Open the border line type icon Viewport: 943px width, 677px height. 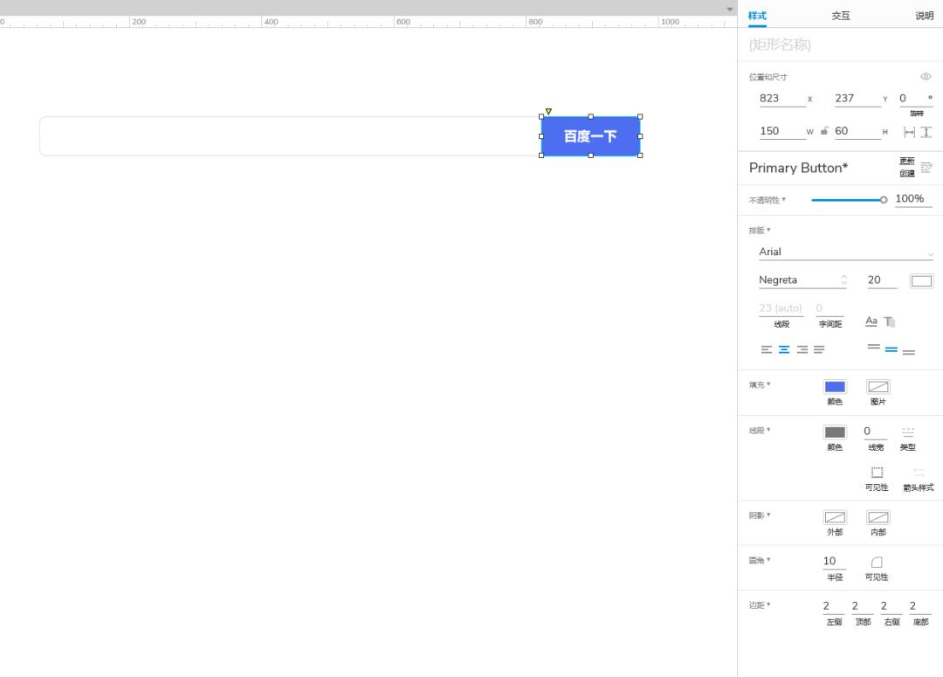[908, 432]
